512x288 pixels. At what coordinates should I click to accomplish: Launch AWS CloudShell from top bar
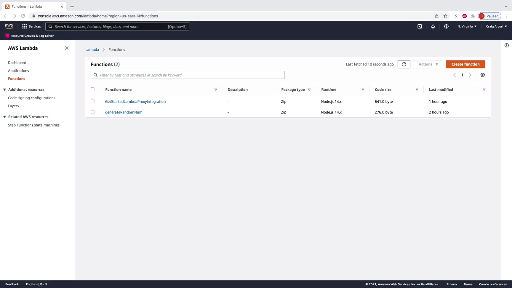(x=420, y=26)
